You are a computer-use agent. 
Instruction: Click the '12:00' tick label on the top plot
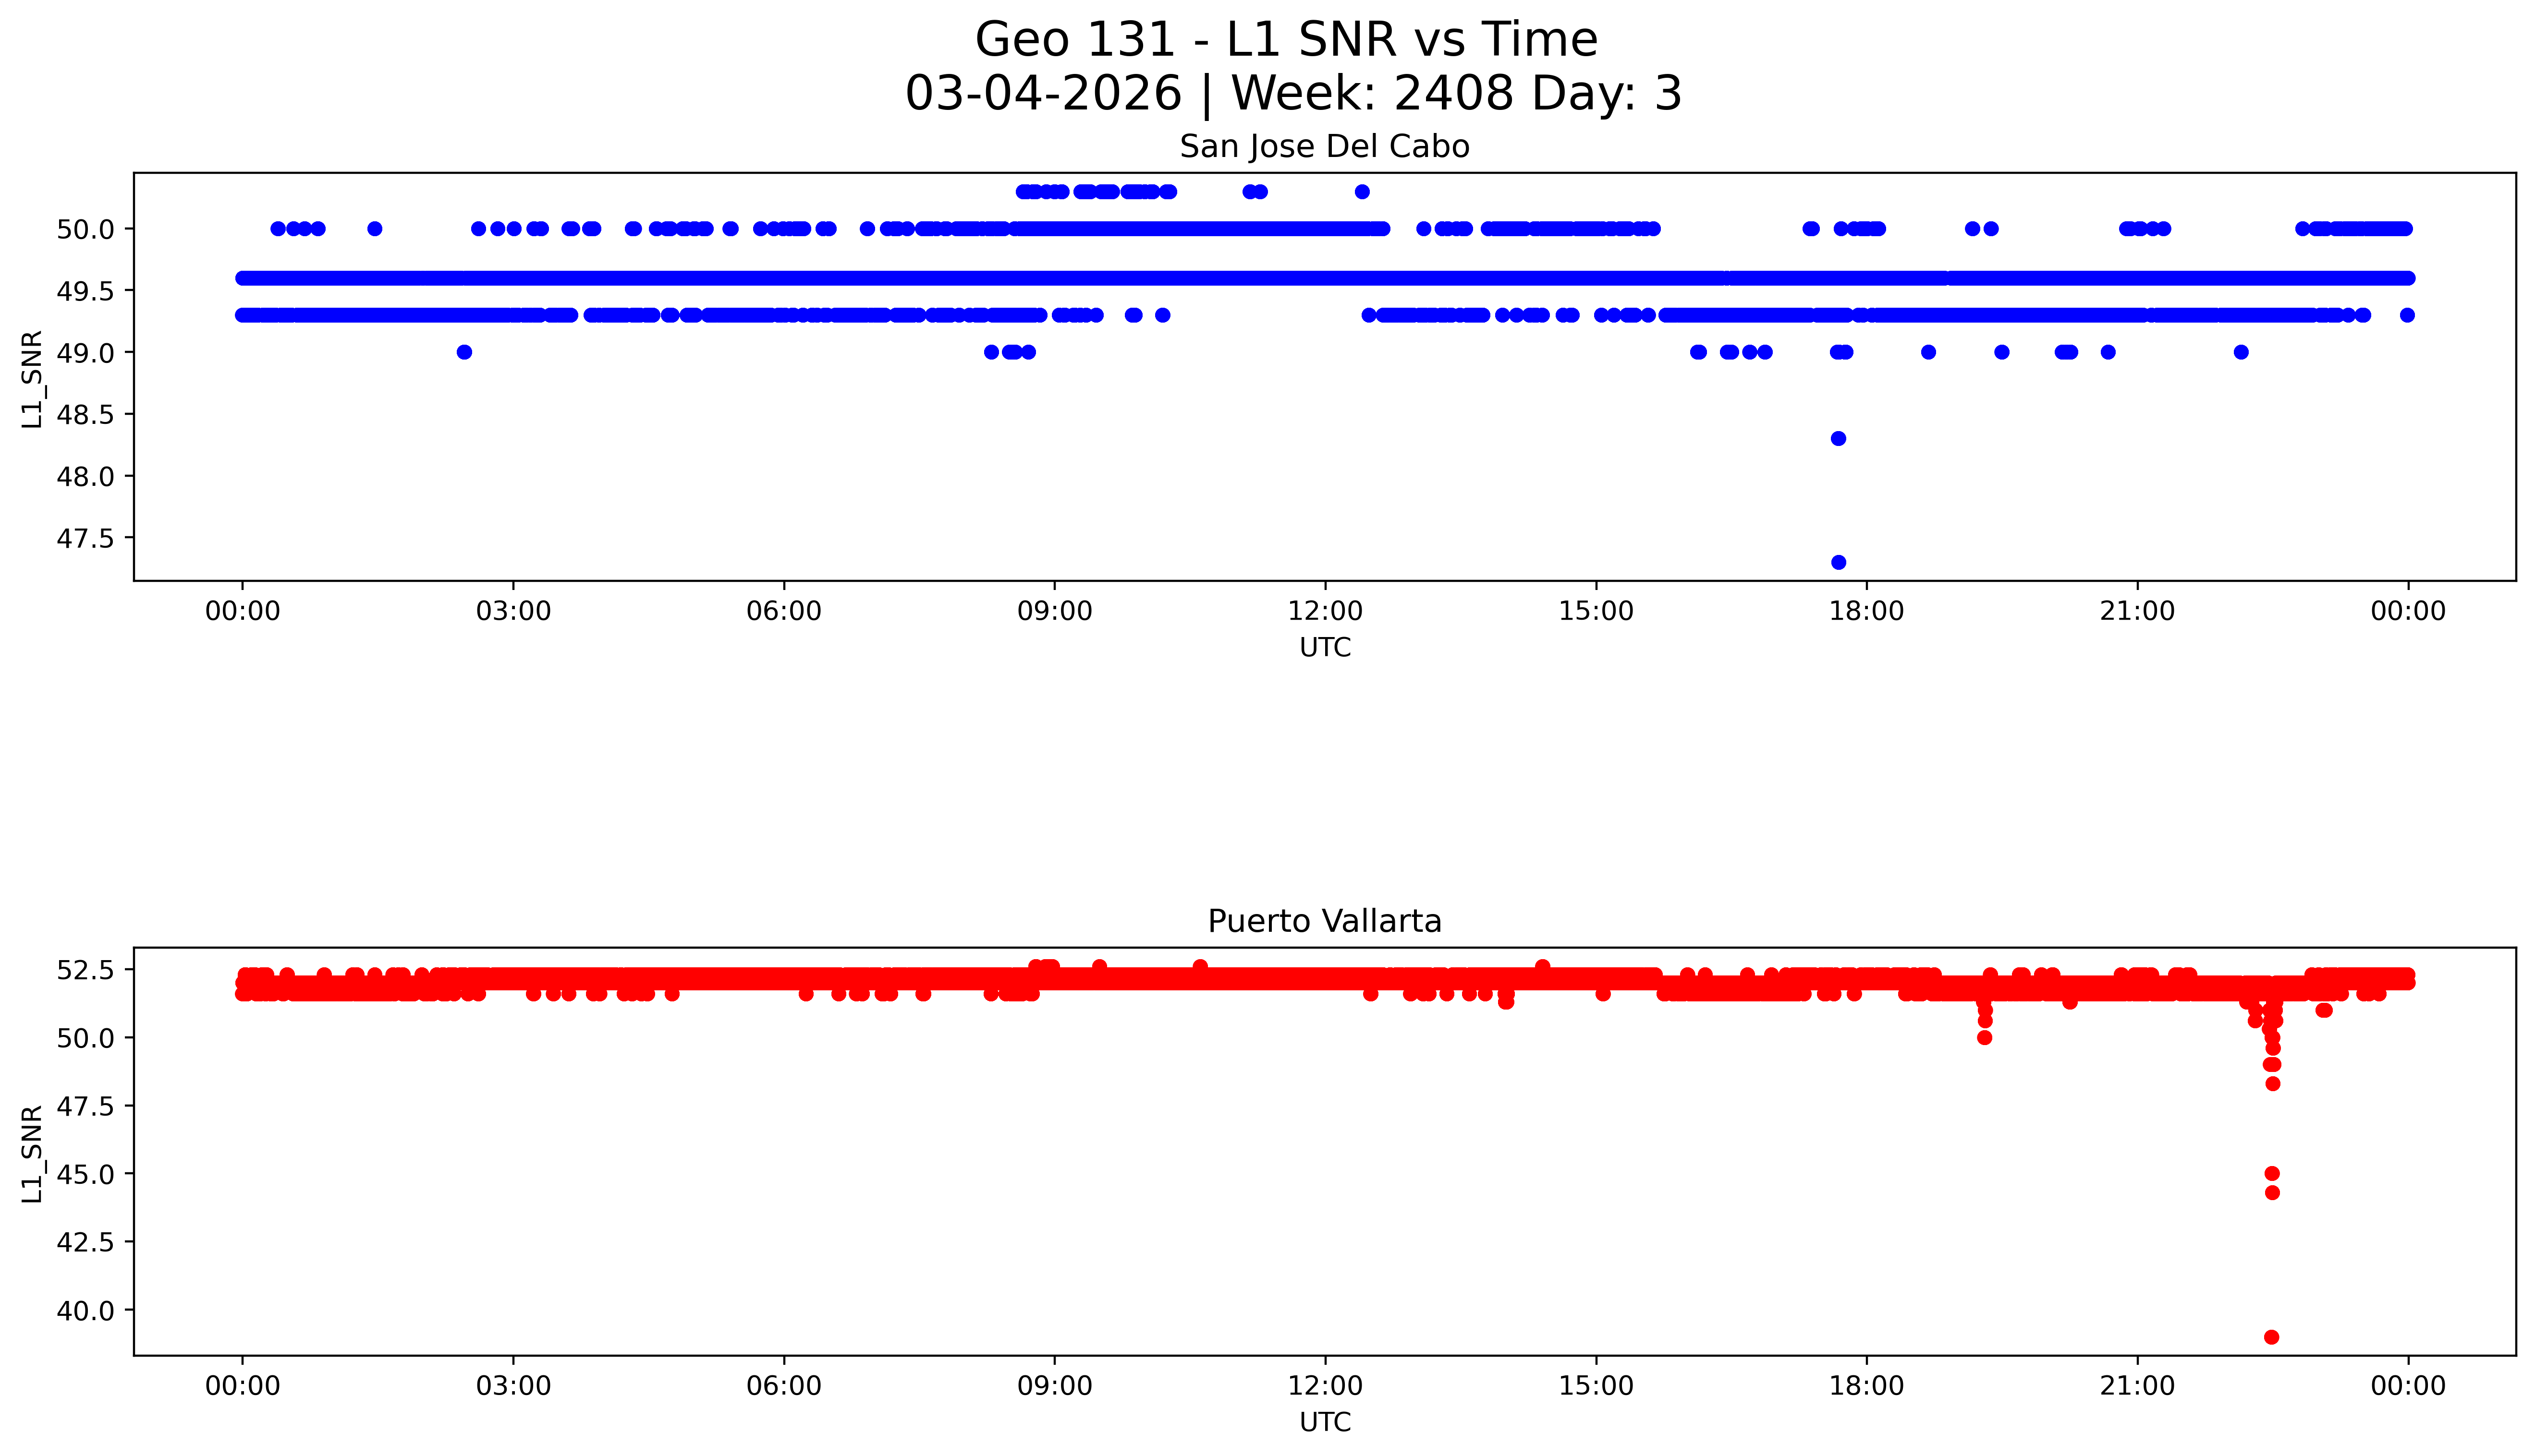[x=1325, y=611]
